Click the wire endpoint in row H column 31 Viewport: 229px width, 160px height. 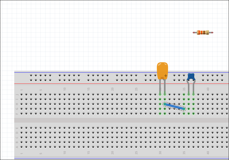point(165,104)
